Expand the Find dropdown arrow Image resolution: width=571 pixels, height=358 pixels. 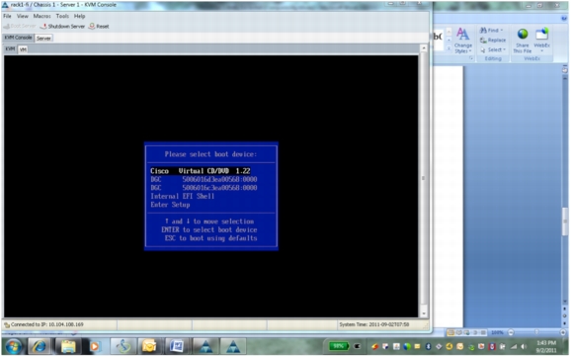point(502,31)
